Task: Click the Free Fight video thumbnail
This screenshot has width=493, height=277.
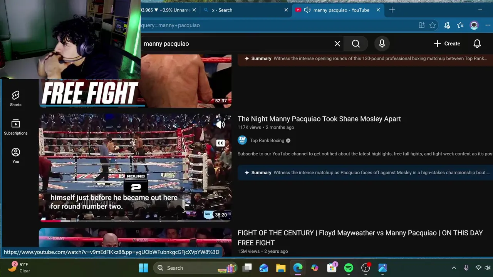Action: point(135,81)
